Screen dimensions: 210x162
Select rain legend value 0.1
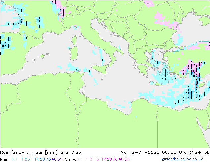pyautogui.click(x=14, y=159)
